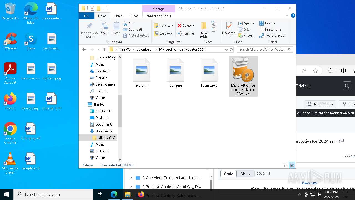Image resolution: width=355 pixels, height=200 pixels.
Task: Refresh the current folder view
Action: tap(231, 49)
